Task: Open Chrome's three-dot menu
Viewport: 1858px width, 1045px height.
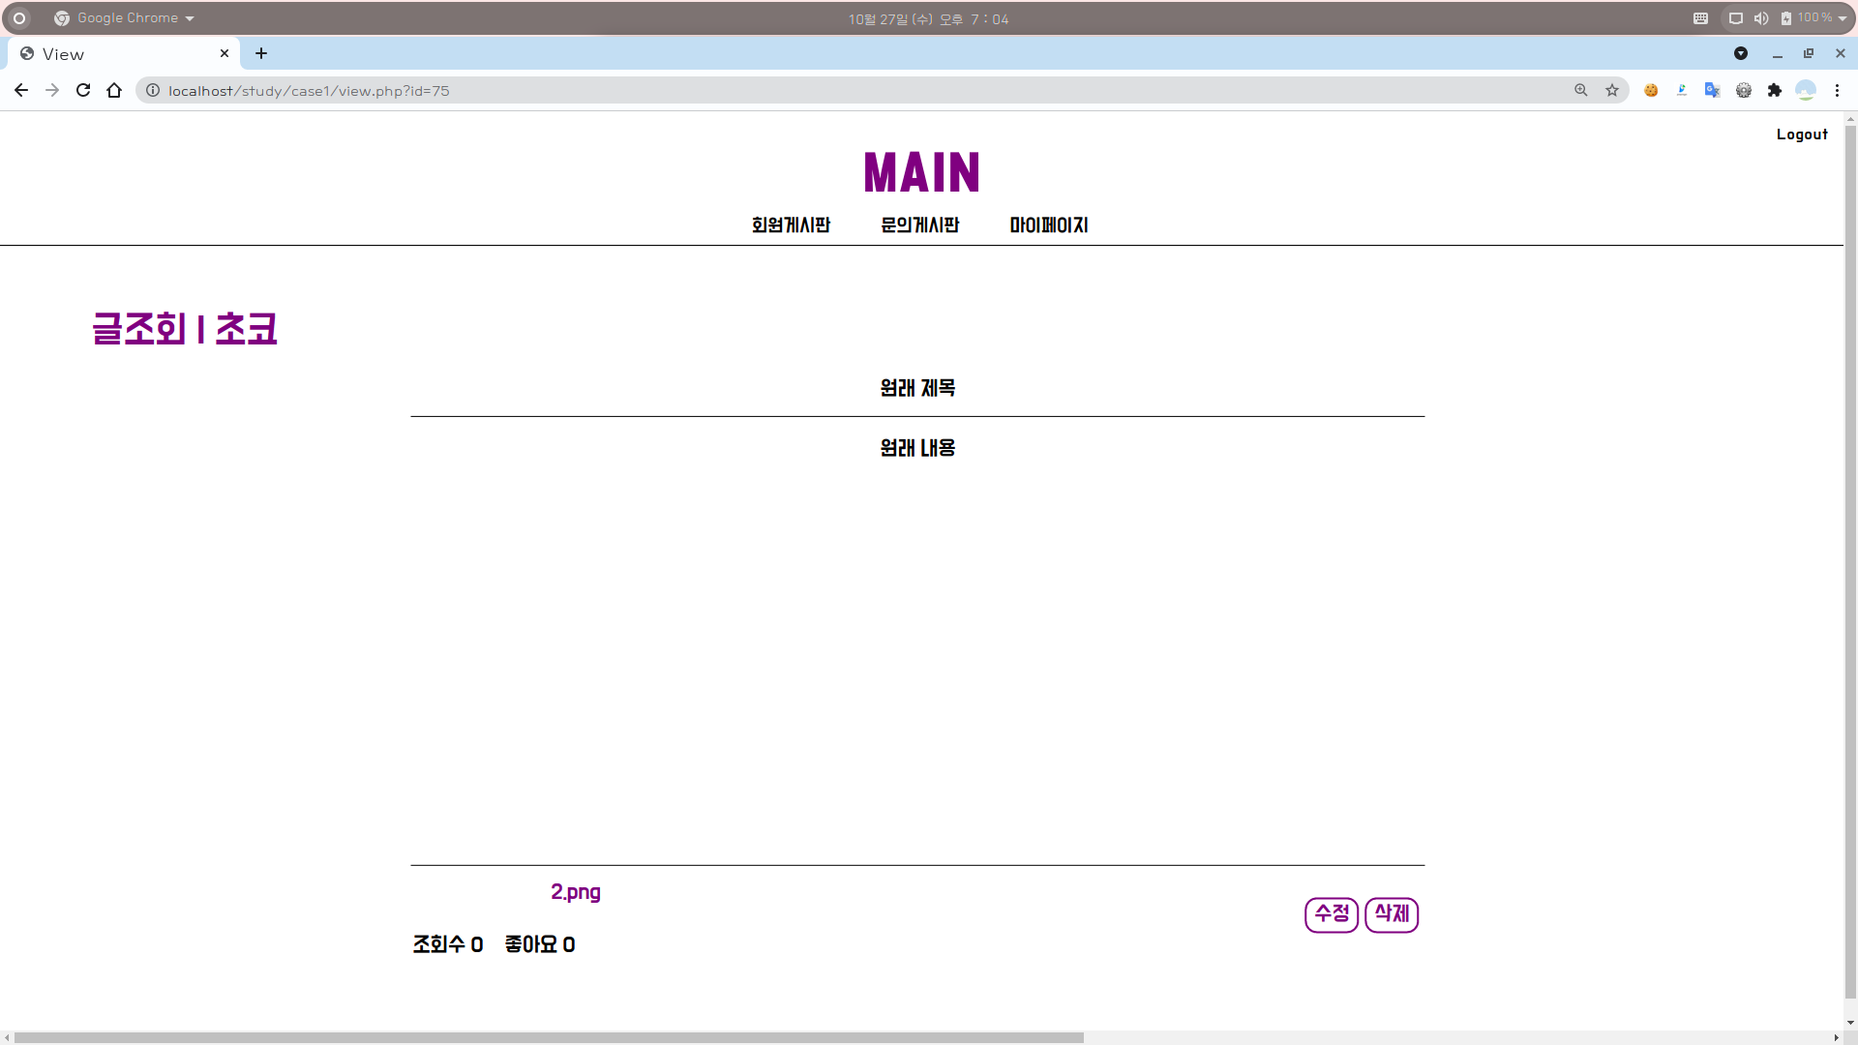Action: coord(1837,90)
